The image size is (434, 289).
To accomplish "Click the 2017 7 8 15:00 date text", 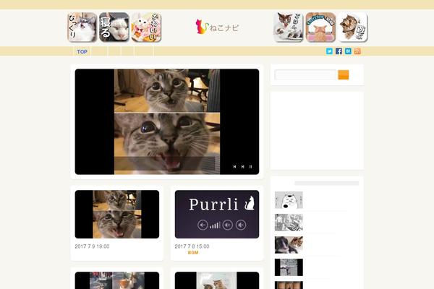I will [192, 246].
